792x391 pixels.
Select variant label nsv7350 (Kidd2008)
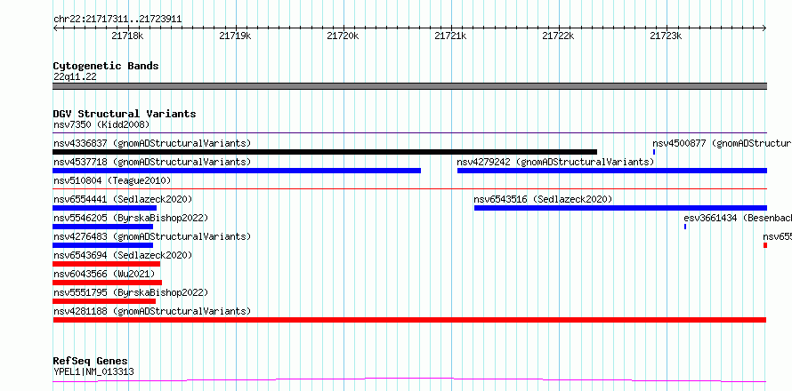tap(101, 124)
